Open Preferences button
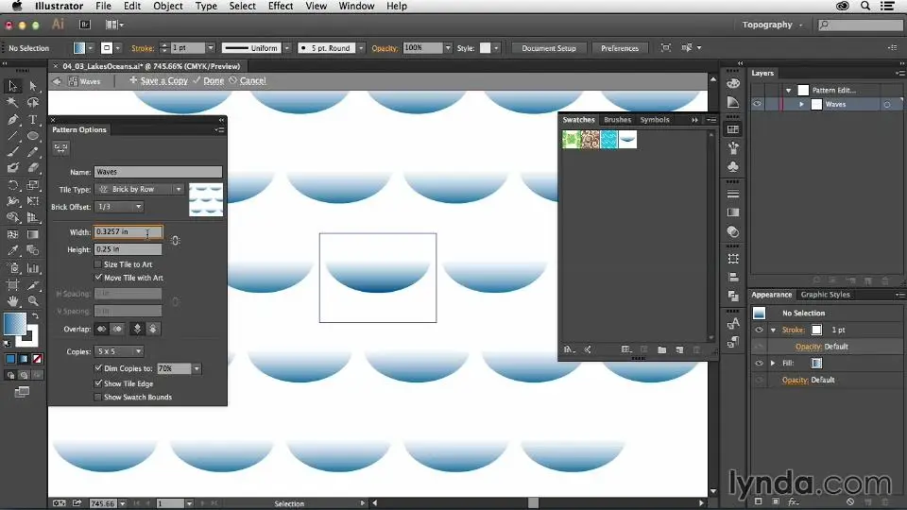The height and width of the screenshot is (510, 907). pyautogui.click(x=620, y=48)
